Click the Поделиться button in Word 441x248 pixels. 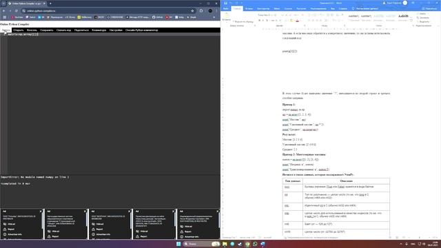pyautogui.click(x=429, y=9)
